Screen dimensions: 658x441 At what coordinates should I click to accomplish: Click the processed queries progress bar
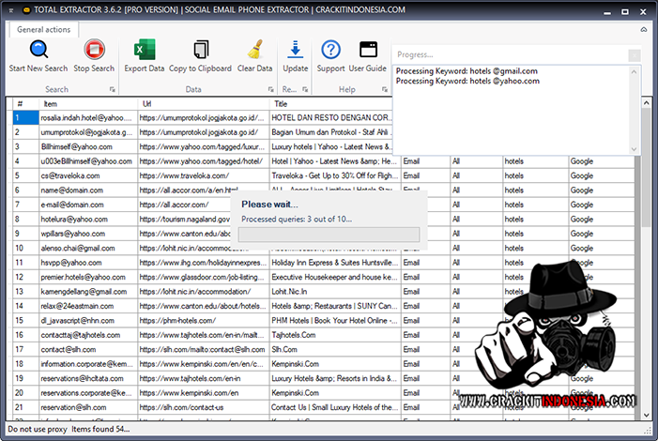(329, 235)
